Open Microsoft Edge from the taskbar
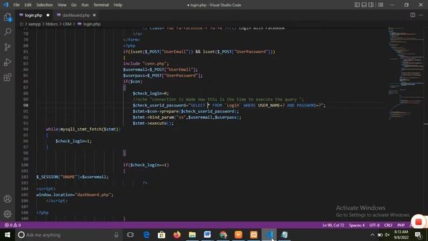 click(146, 235)
